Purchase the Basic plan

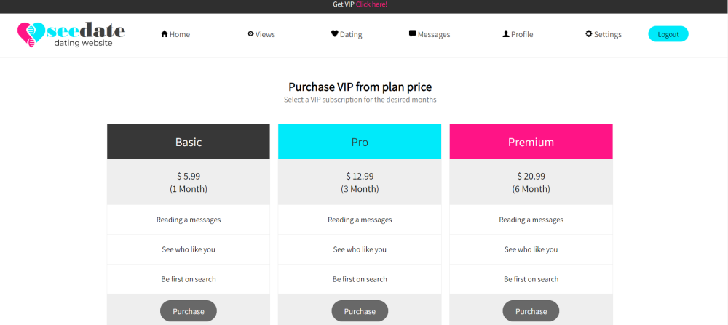[x=189, y=311]
